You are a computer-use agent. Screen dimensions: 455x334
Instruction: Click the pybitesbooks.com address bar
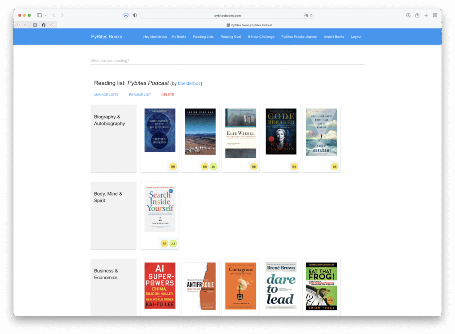coord(227,16)
